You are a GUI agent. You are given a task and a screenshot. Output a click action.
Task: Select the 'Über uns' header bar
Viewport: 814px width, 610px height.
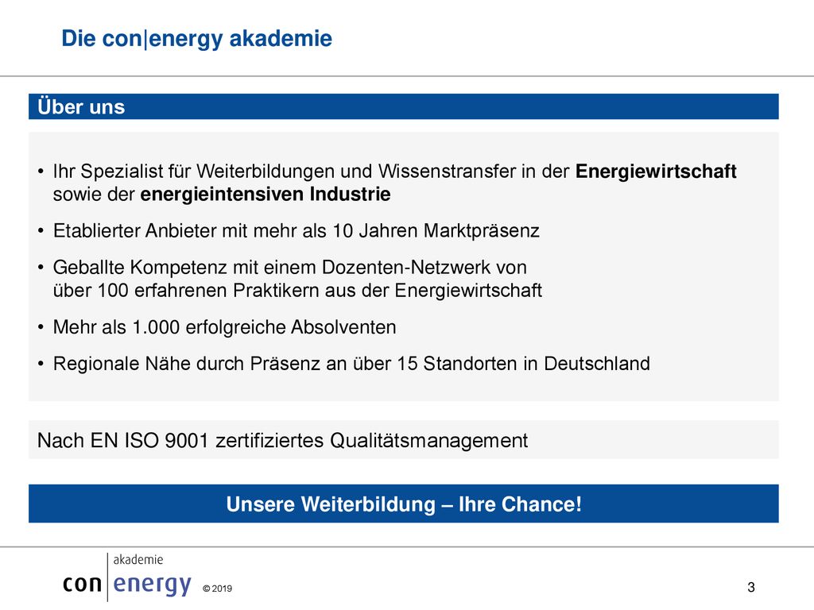(x=403, y=106)
